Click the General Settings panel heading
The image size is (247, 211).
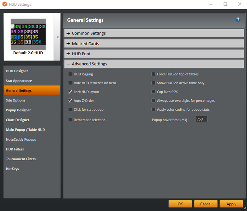pyautogui.click(x=85, y=20)
